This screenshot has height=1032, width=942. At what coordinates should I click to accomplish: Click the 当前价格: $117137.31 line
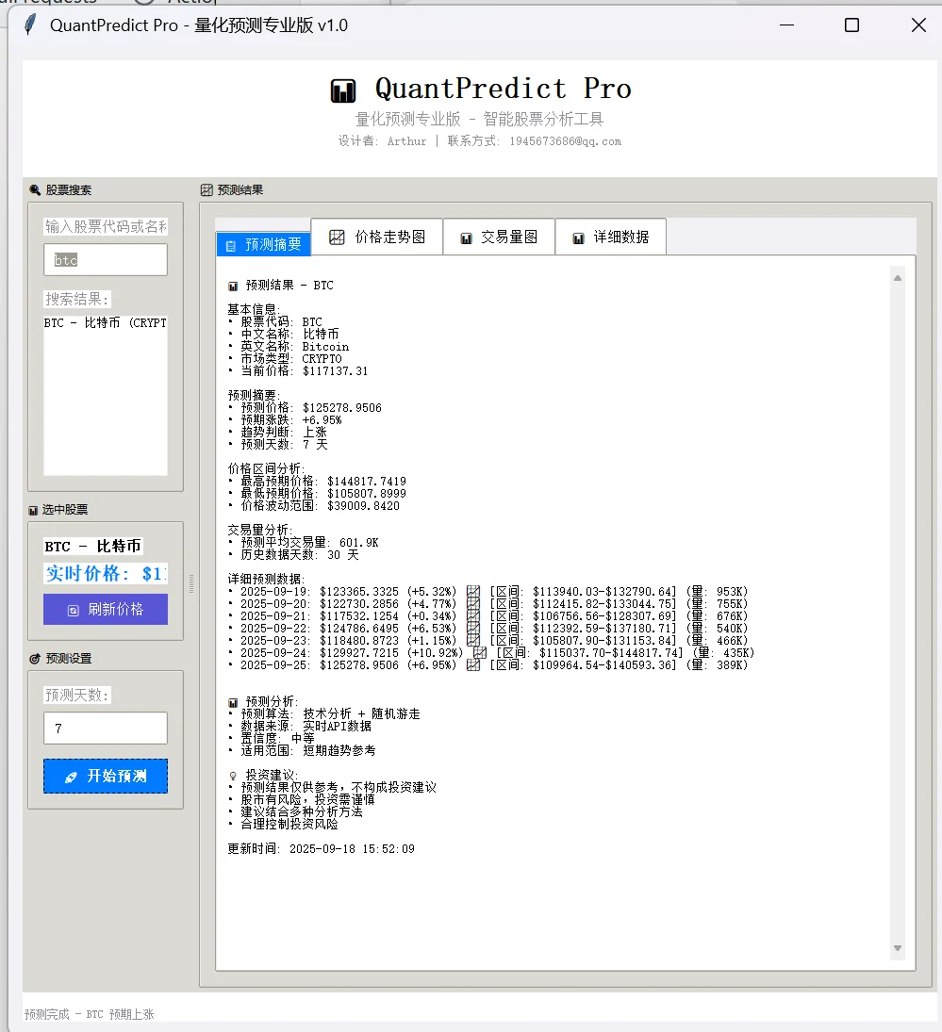point(298,371)
